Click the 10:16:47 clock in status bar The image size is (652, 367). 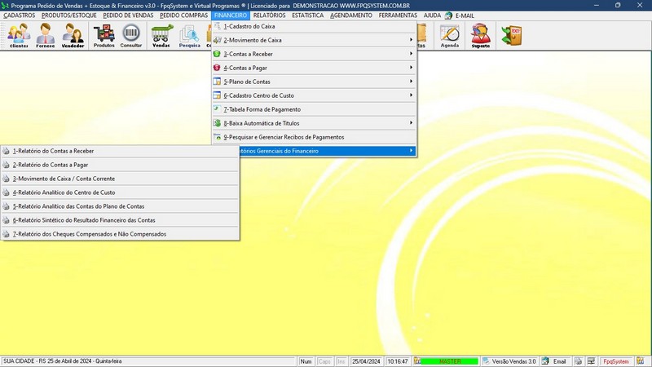click(398, 361)
